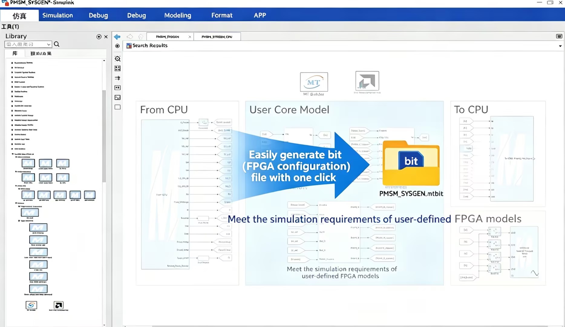Click the fit-to-view palette icon

(x=118, y=68)
